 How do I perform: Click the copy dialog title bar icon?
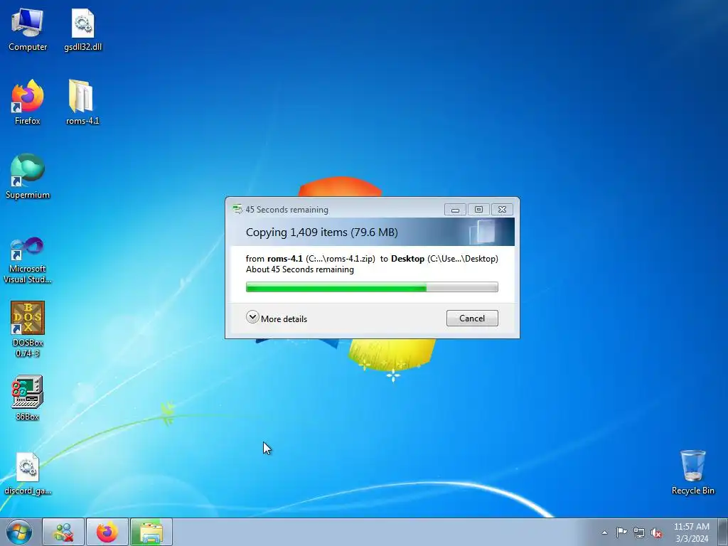click(x=237, y=210)
